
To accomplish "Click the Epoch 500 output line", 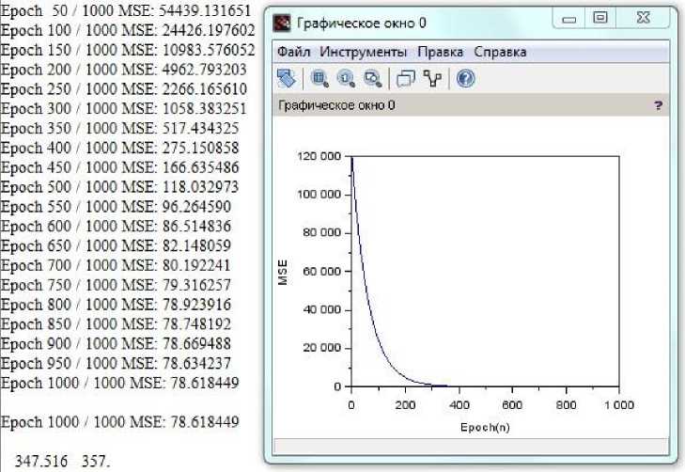I will (119, 187).
